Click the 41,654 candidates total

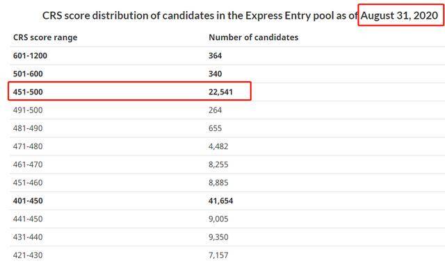221,201
